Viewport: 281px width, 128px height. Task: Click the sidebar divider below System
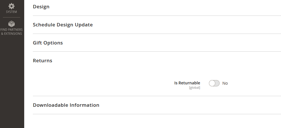[x=12, y=17]
